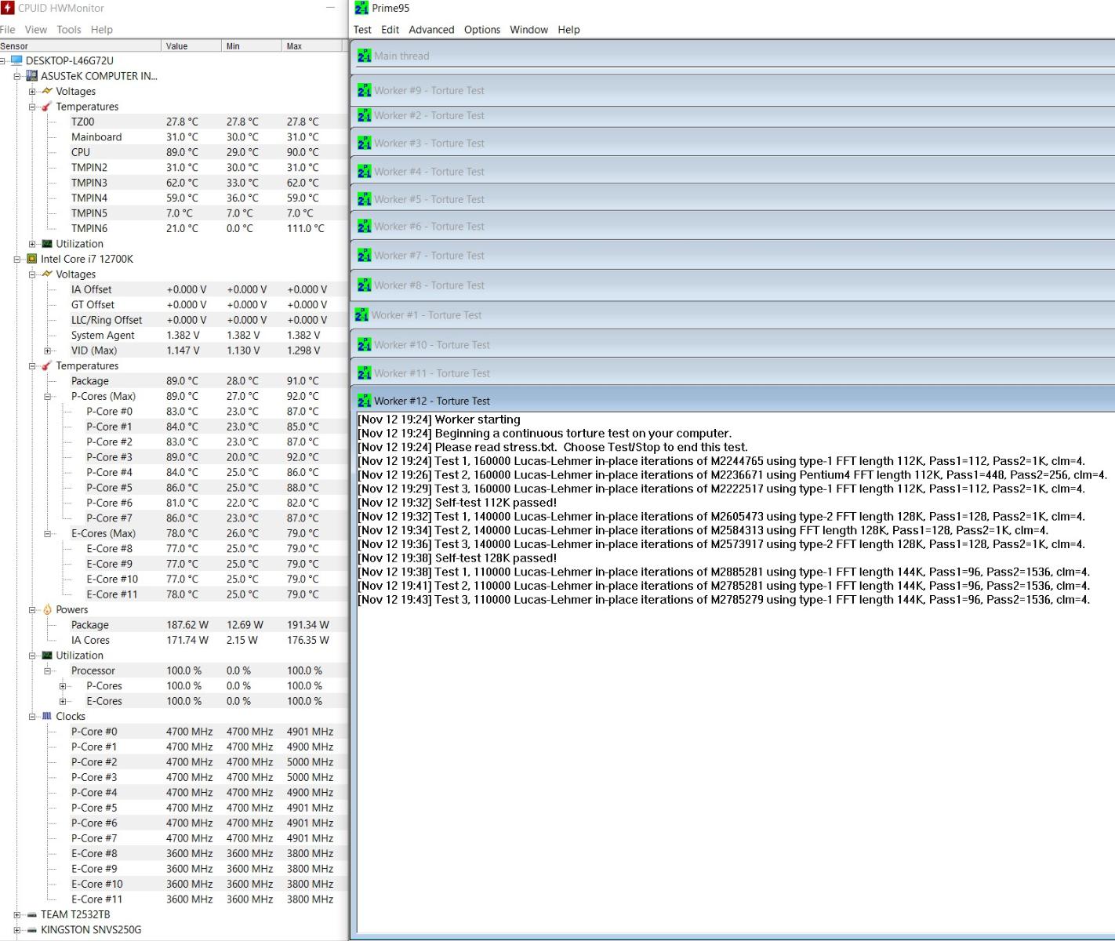The height and width of the screenshot is (941, 1115).
Task: Click the Clocks node icon
Action: pos(47,716)
